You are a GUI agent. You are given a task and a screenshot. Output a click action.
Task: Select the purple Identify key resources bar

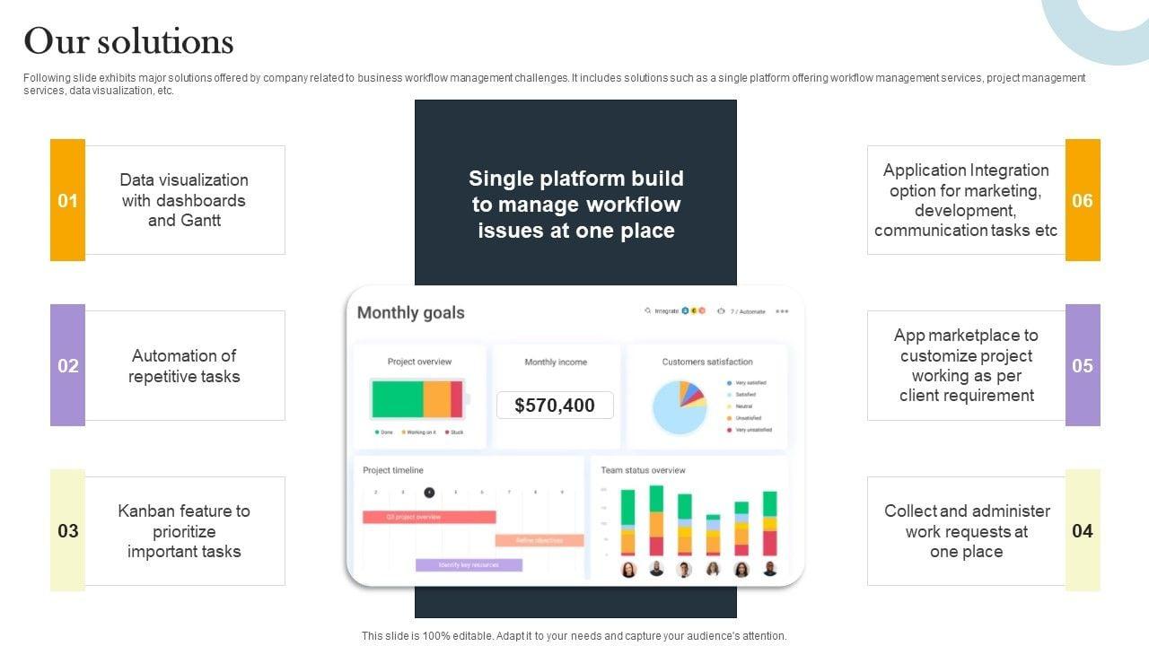pos(469,565)
